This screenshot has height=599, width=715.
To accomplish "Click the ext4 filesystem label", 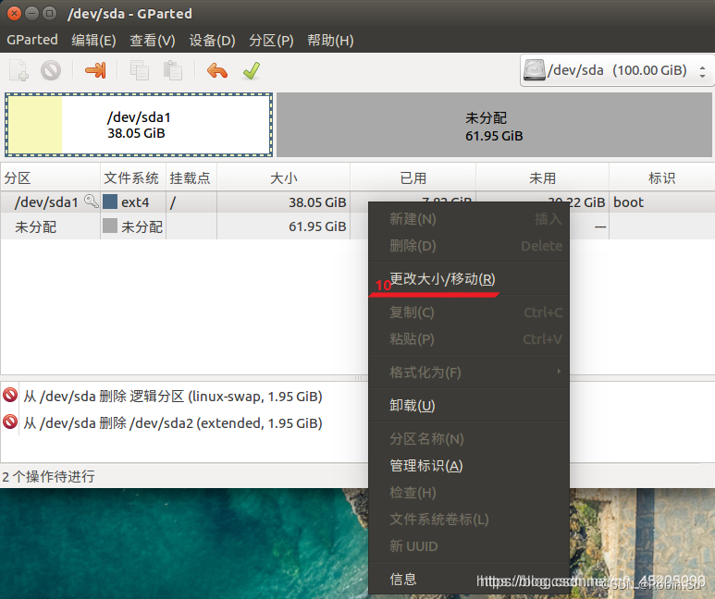I will coord(135,202).
